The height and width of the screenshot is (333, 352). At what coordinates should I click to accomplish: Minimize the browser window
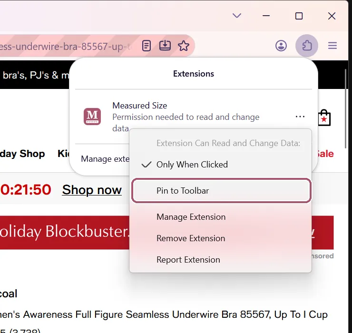266,16
